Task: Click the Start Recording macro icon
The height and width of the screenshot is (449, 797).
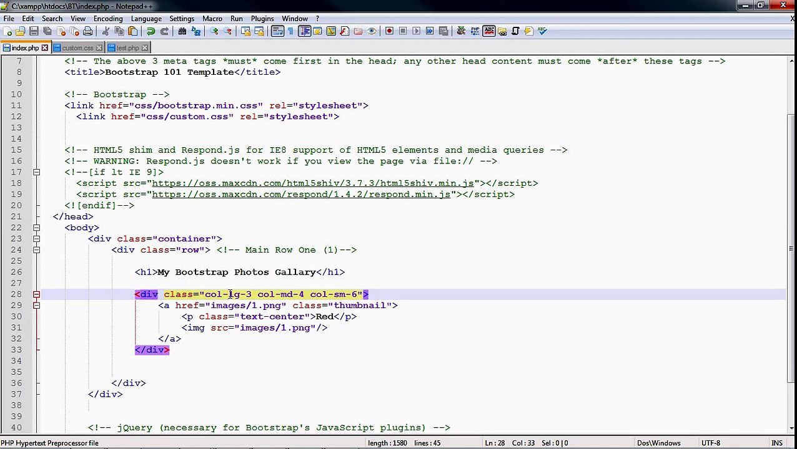Action: pos(389,31)
